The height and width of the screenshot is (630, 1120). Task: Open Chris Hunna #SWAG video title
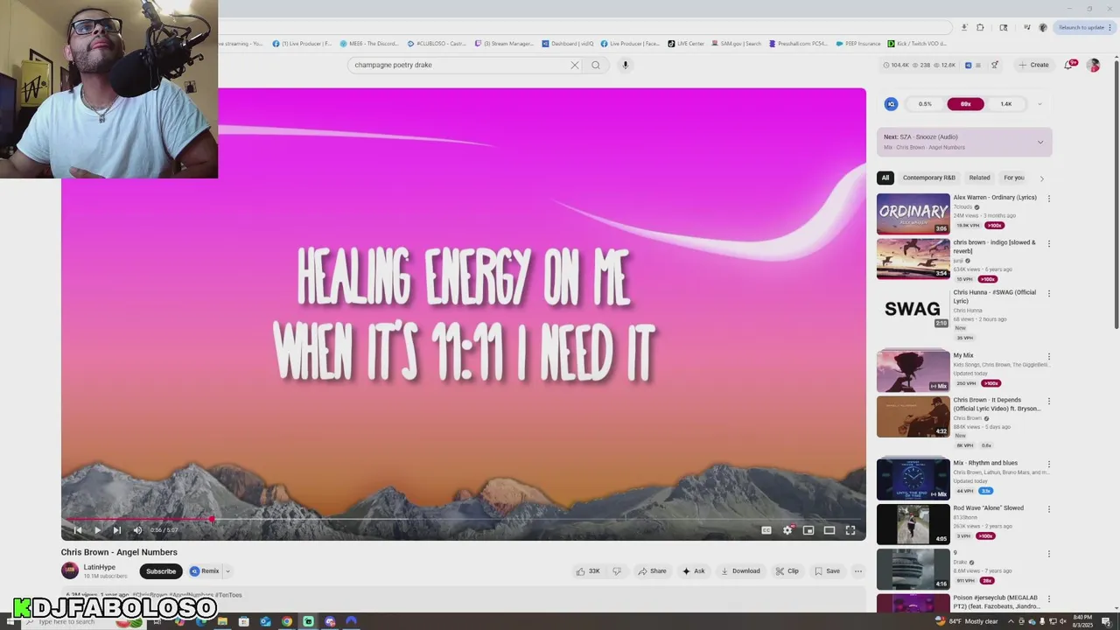tap(995, 297)
